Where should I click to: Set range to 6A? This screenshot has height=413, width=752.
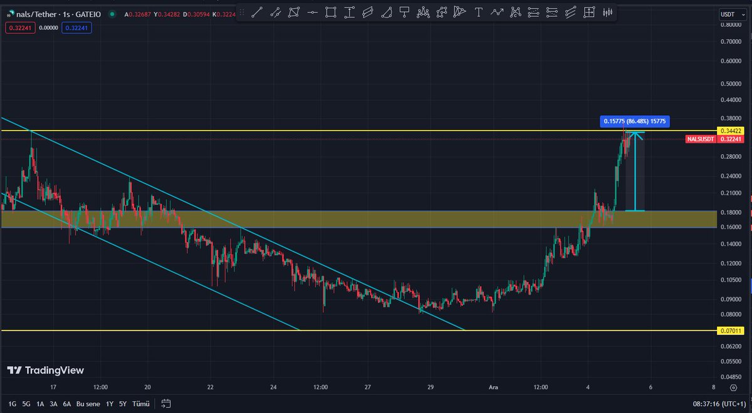tap(67, 404)
